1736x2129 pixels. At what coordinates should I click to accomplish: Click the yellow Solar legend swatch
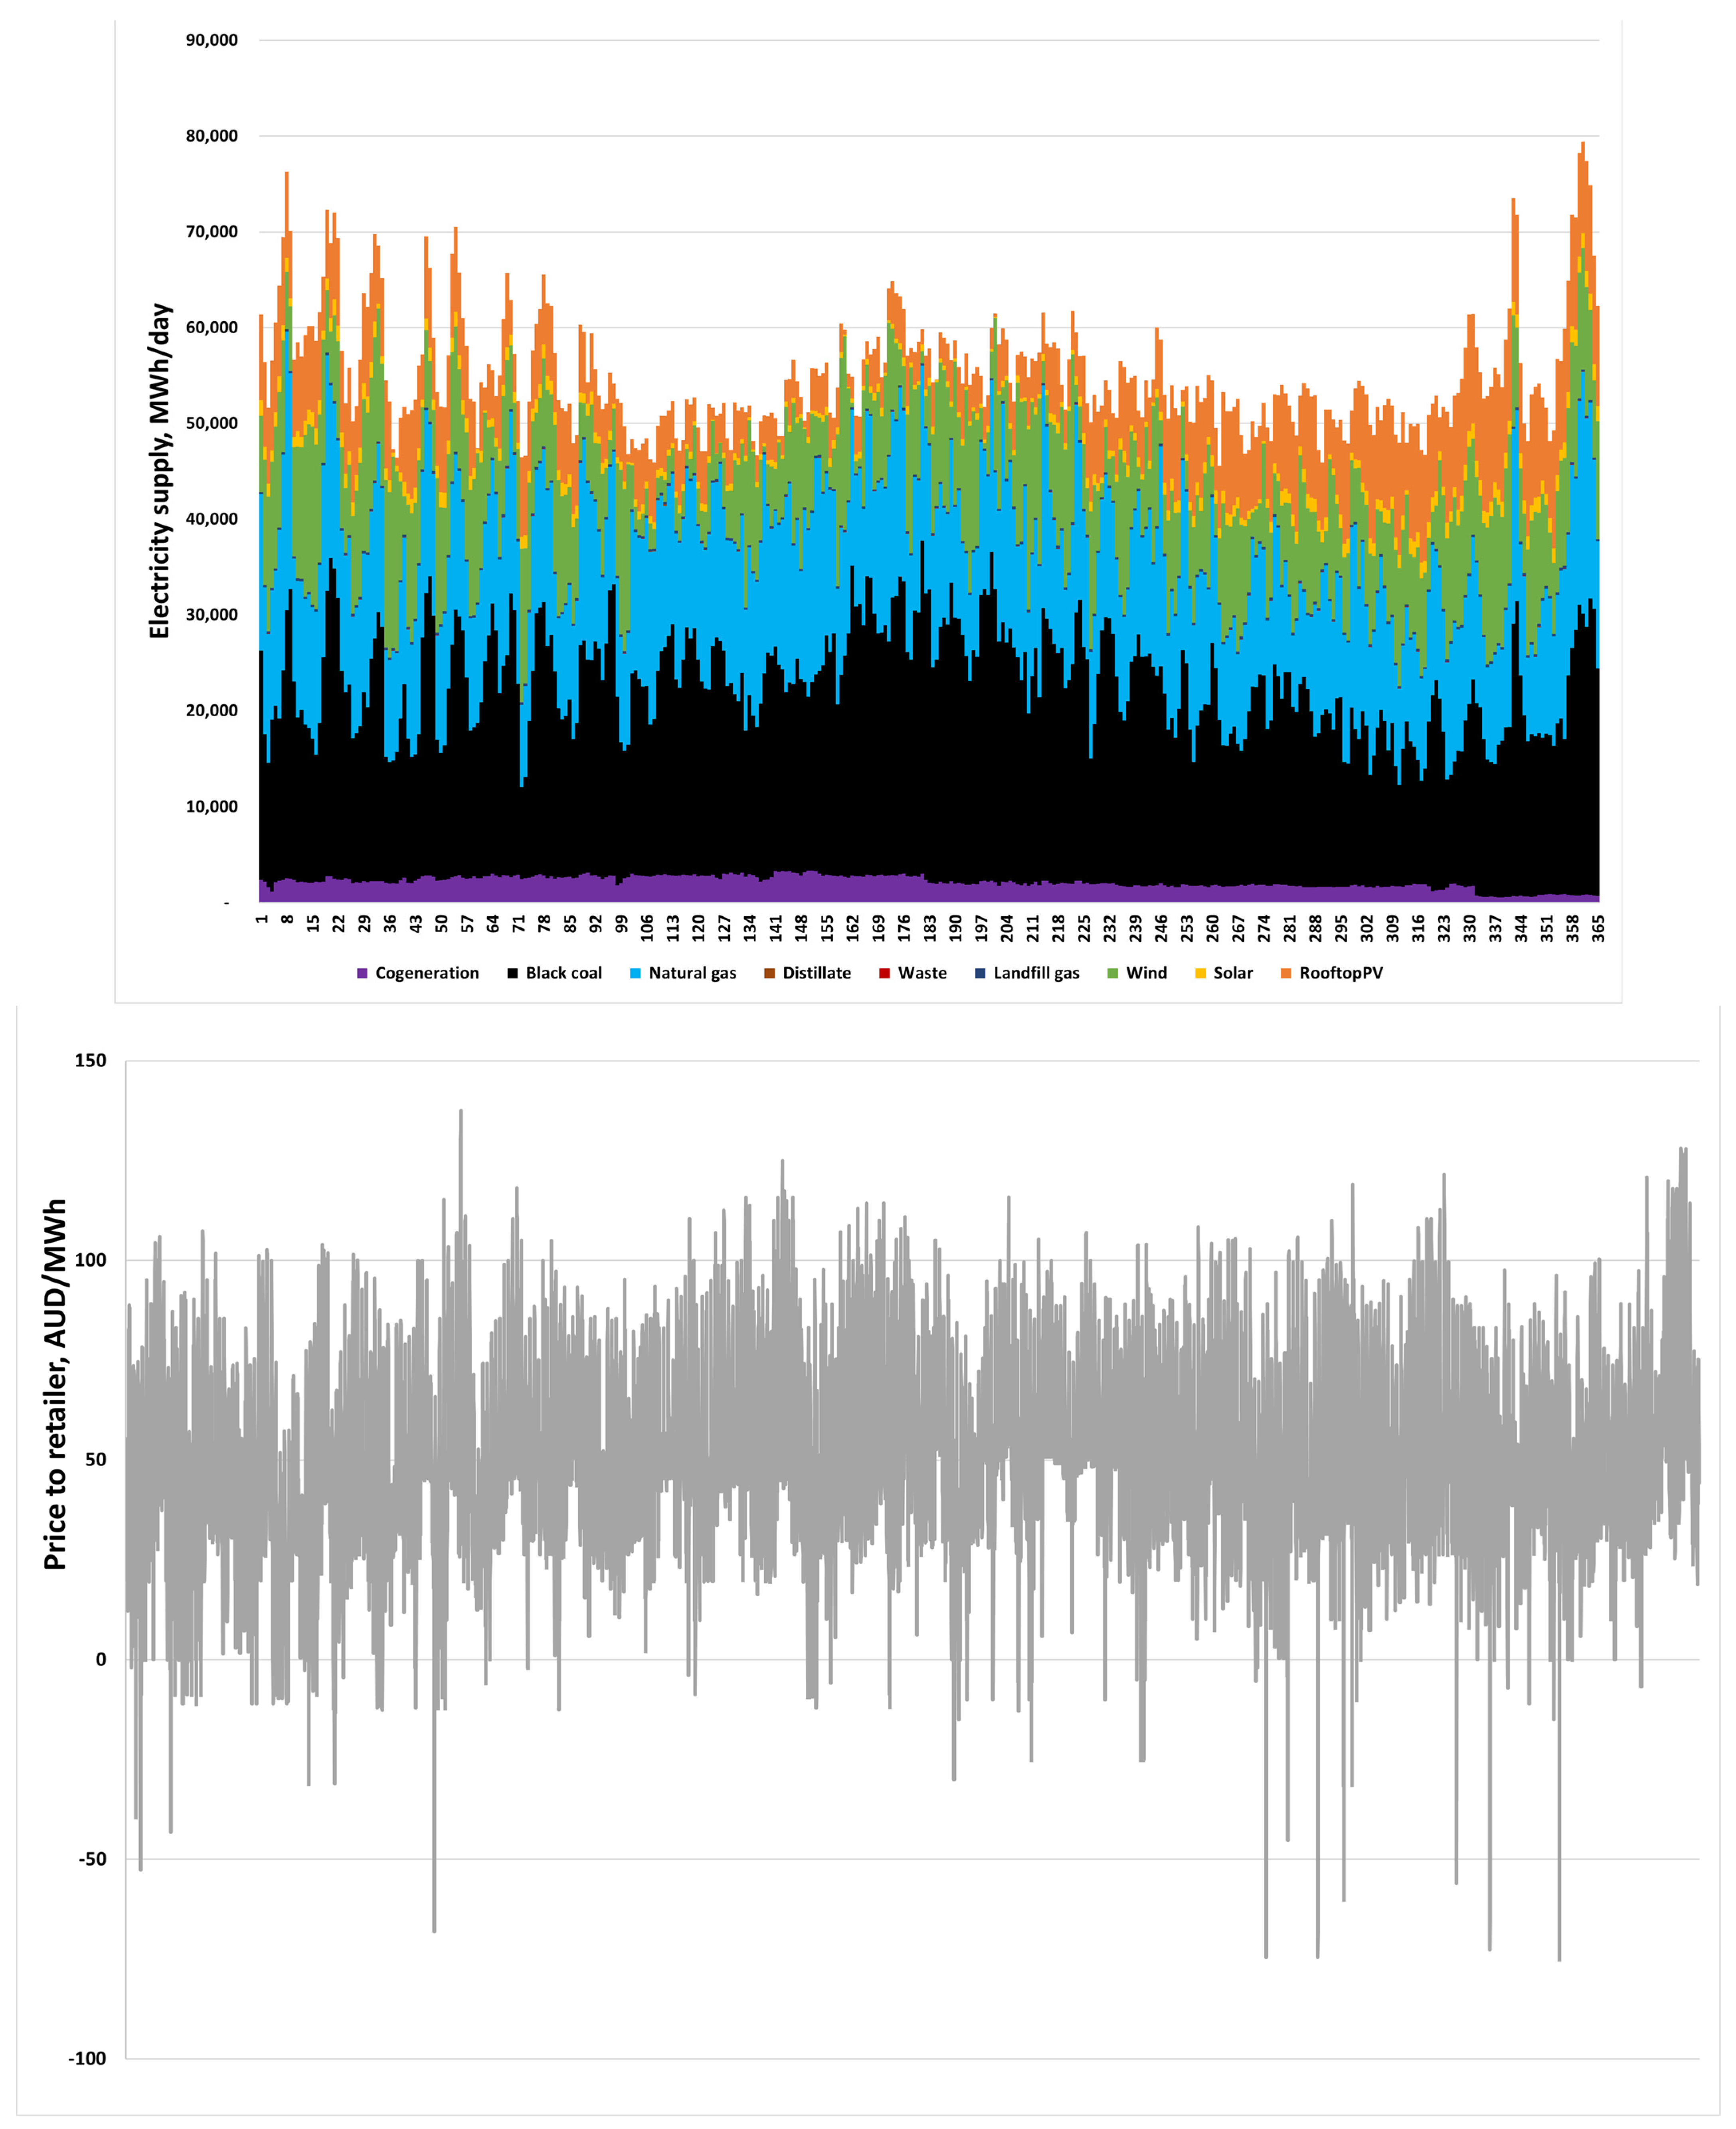click(1200, 973)
